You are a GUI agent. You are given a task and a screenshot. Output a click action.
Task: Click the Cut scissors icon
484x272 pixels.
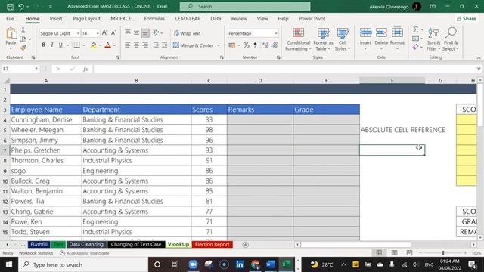pyautogui.click(x=23, y=30)
